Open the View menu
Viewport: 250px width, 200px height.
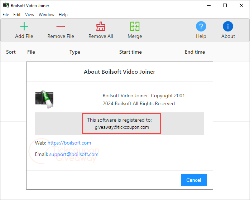30,15
